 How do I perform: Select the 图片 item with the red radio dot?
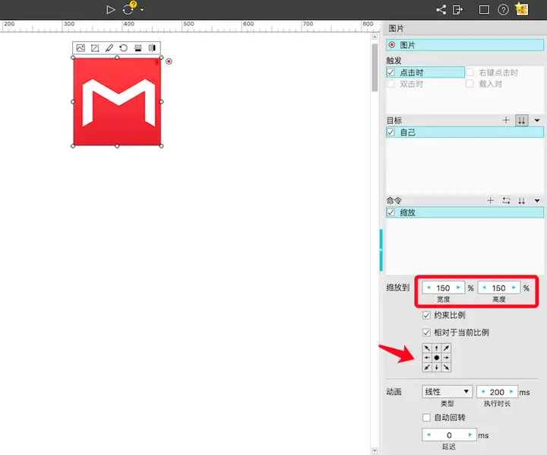coord(465,45)
